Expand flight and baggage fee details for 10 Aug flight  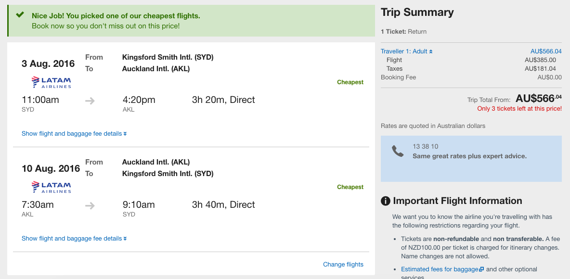pyautogui.click(x=74, y=239)
